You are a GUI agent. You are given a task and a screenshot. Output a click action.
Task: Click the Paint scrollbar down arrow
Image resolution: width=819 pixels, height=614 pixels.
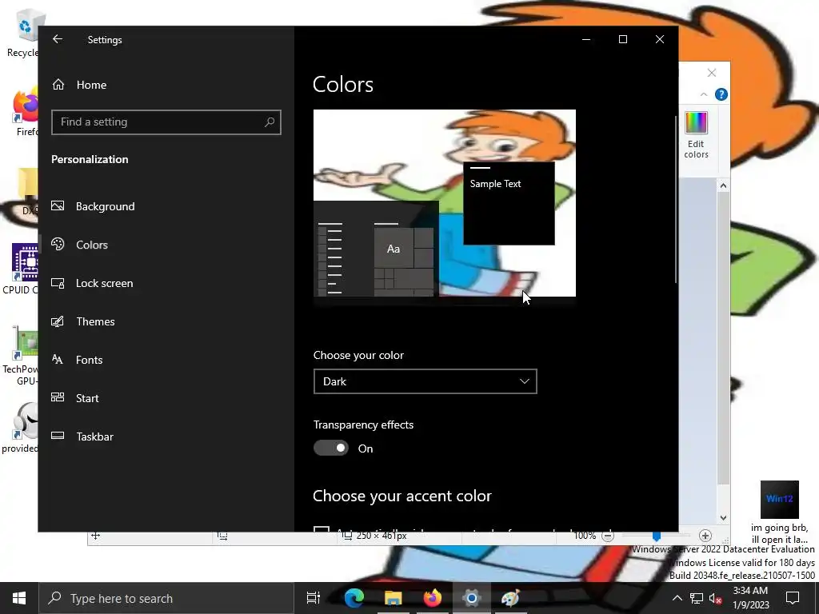pos(723,518)
